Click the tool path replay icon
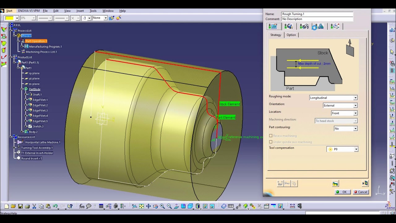Viewport: 396px width, 223px height. (x=335, y=184)
